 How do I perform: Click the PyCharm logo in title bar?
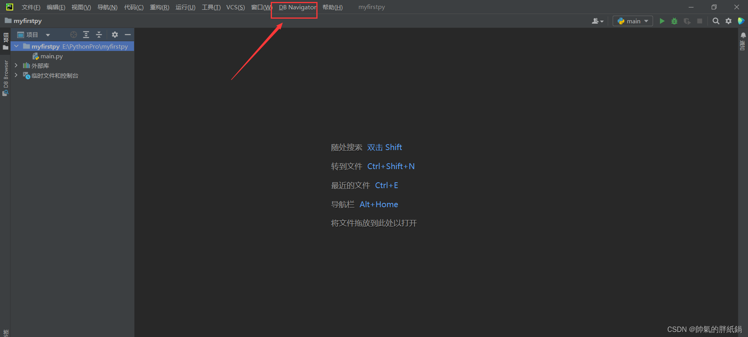[x=9, y=7]
